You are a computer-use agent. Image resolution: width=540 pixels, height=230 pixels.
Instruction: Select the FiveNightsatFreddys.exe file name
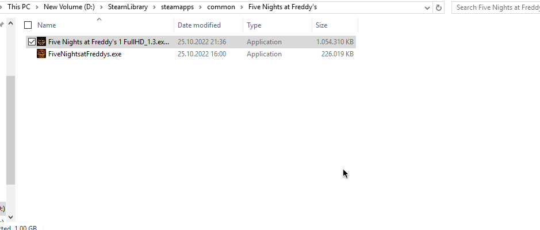[x=85, y=53]
